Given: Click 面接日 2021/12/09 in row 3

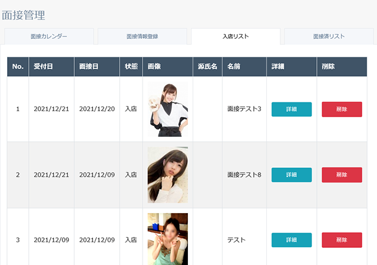Looking at the screenshot, I should click(97, 240).
